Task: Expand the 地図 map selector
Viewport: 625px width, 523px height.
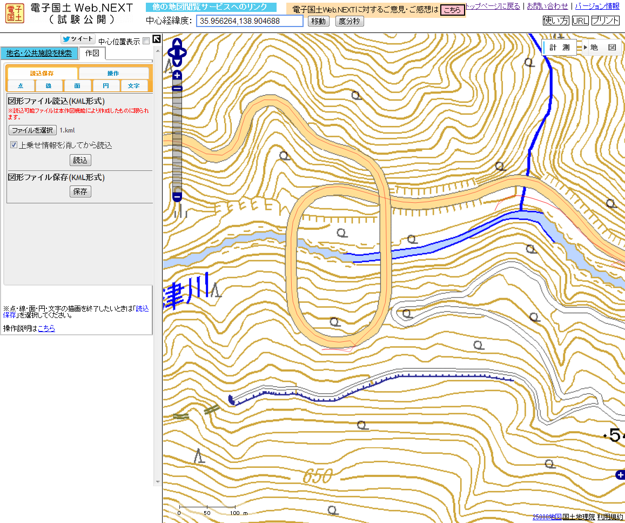Action: [601, 48]
